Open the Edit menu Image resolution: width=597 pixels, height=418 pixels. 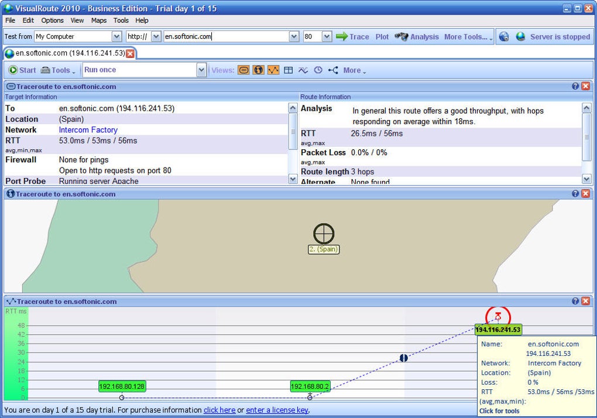click(28, 20)
